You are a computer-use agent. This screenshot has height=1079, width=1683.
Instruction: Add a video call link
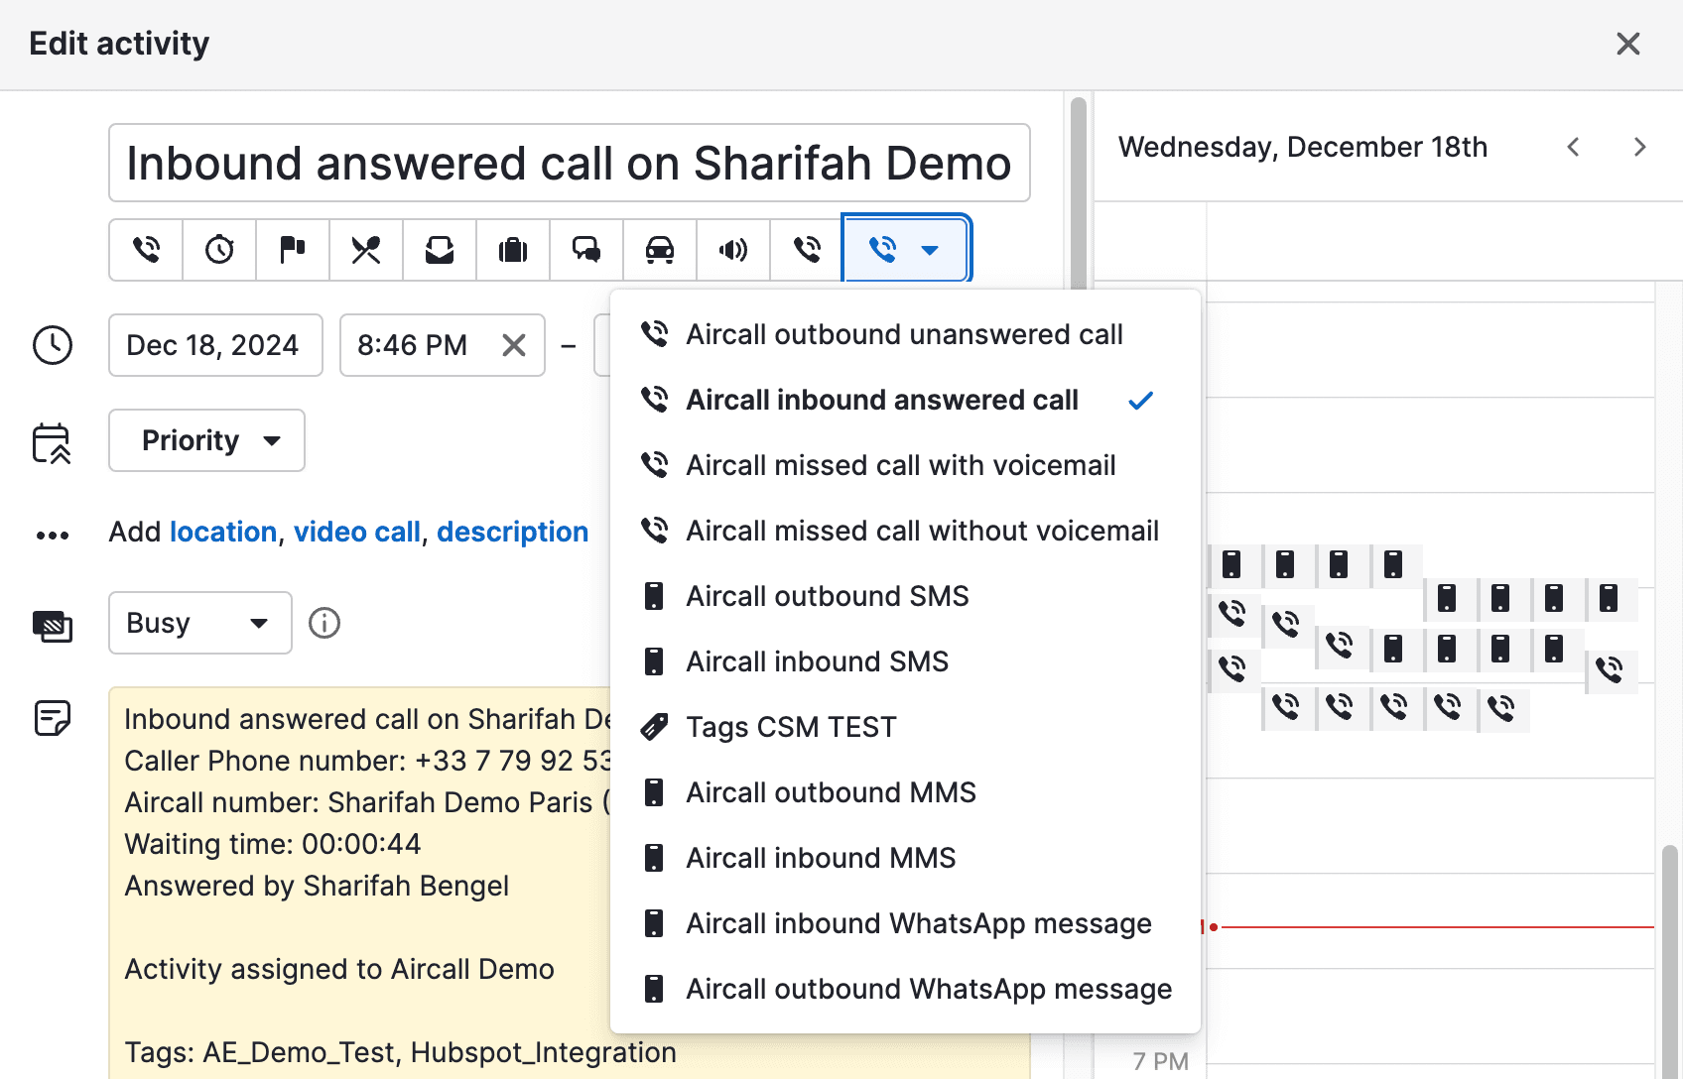(x=356, y=532)
